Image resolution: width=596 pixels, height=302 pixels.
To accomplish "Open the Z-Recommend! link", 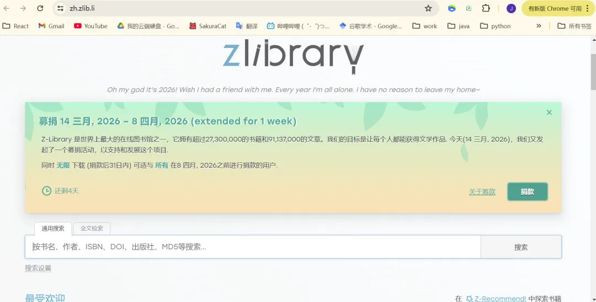I will point(500,299).
